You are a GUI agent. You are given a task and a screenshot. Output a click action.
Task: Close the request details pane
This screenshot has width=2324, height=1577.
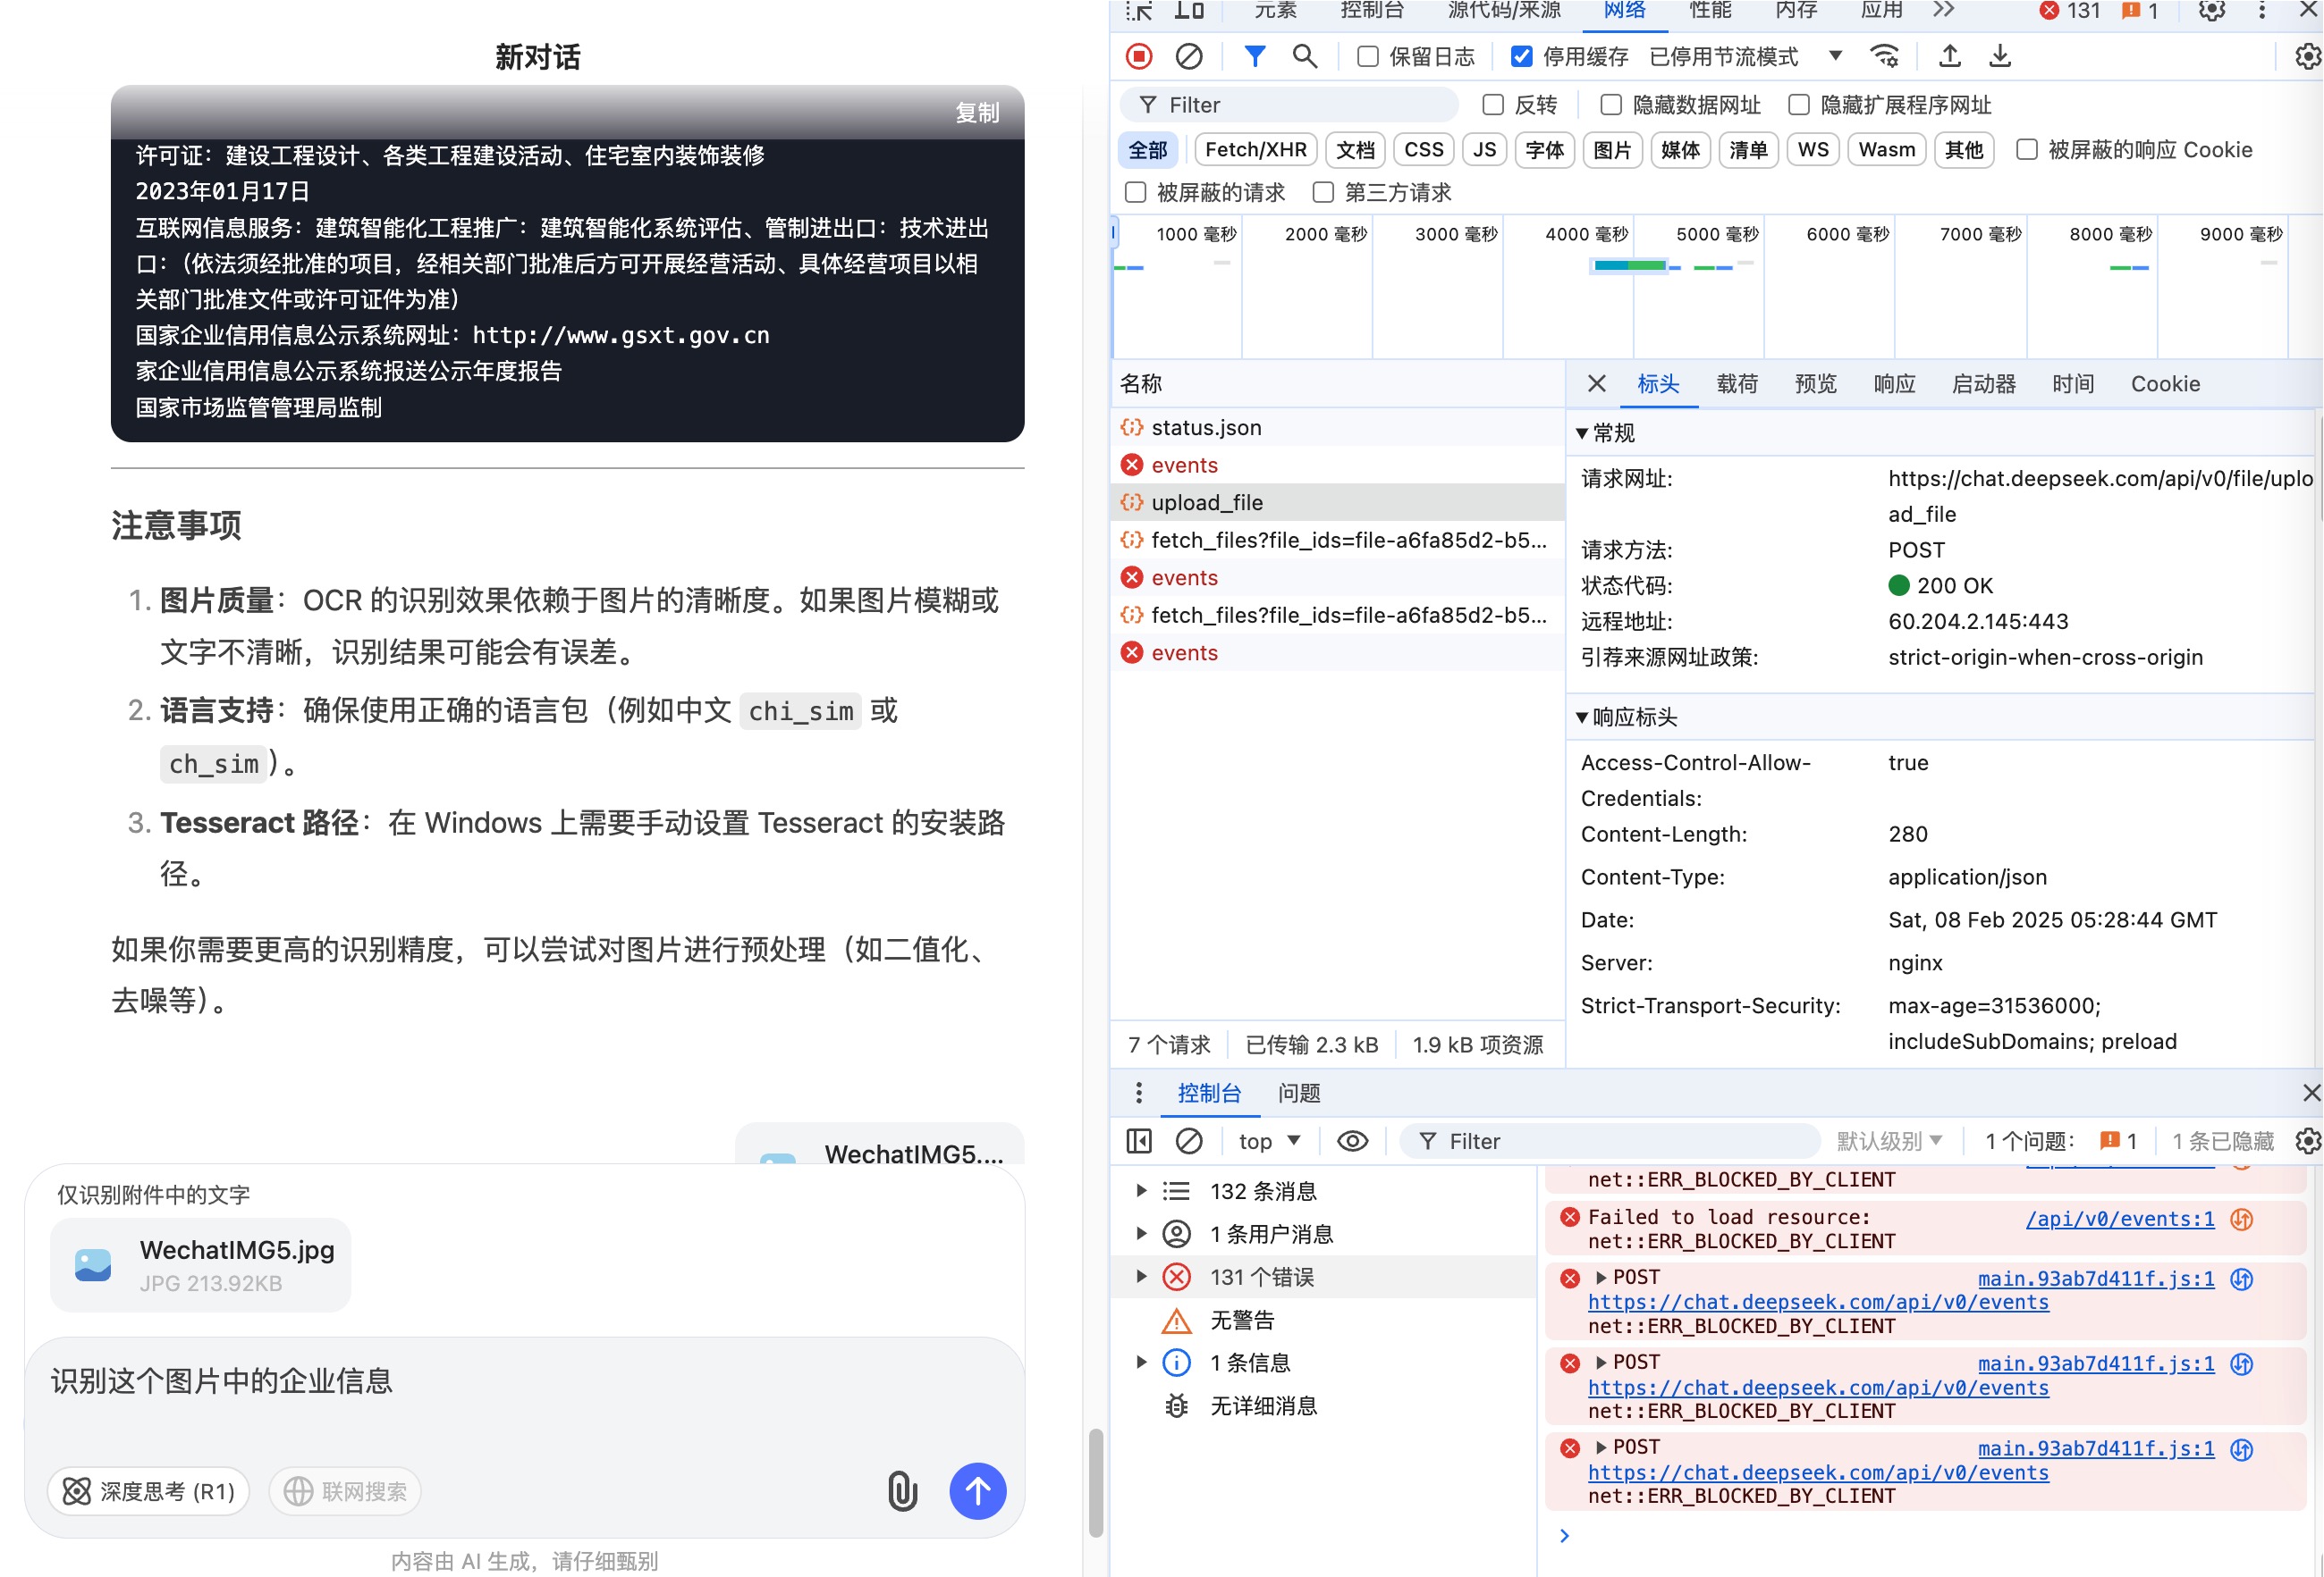coord(1597,384)
